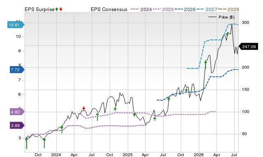Click the 2026 label on the time axis
Image resolution: width=263 pixels, height=157 pixels.
199,155
